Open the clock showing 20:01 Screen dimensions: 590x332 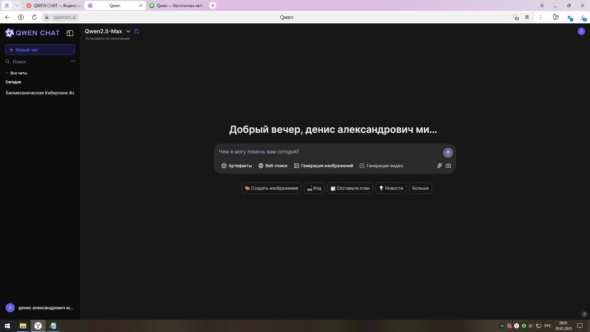point(563,326)
